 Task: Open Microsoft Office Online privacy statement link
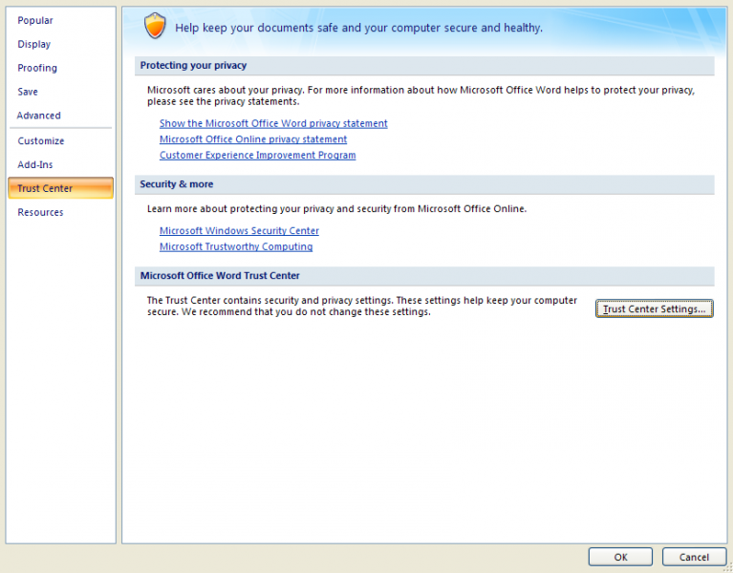[x=253, y=139]
